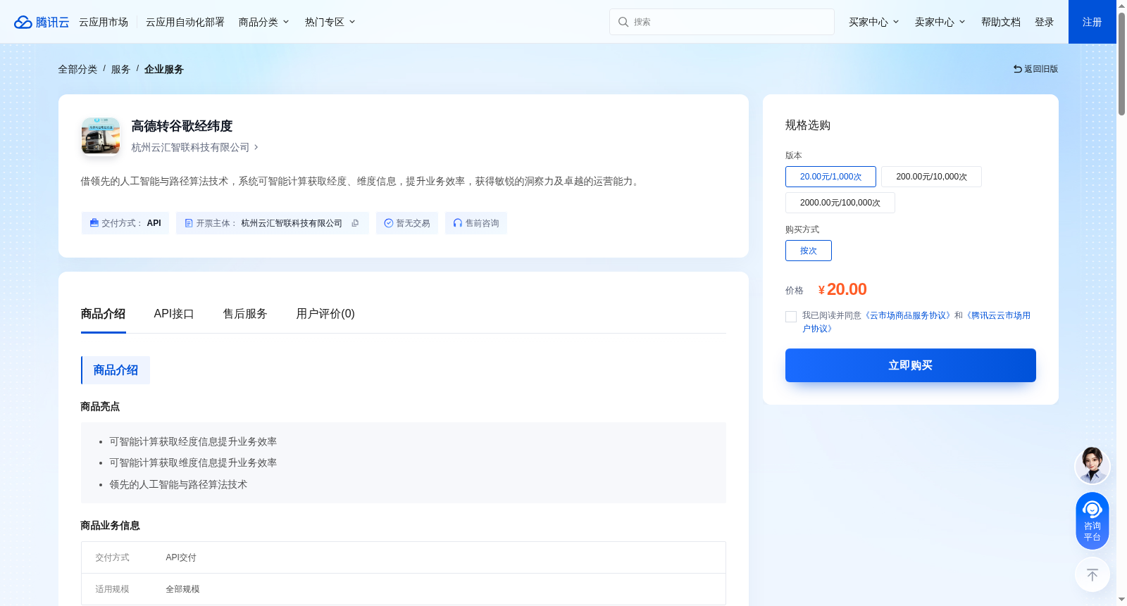The width and height of the screenshot is (1127, 606).
Task: Select the 200.00元/10,000次 version option
Action: pyautogui.click(x=931, y=177)
